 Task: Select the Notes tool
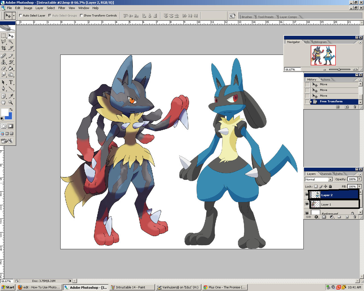tap(3, 96)
